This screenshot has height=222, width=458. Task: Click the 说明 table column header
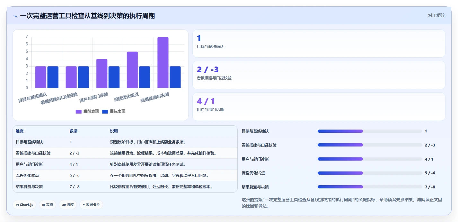(x=114, y=131)
